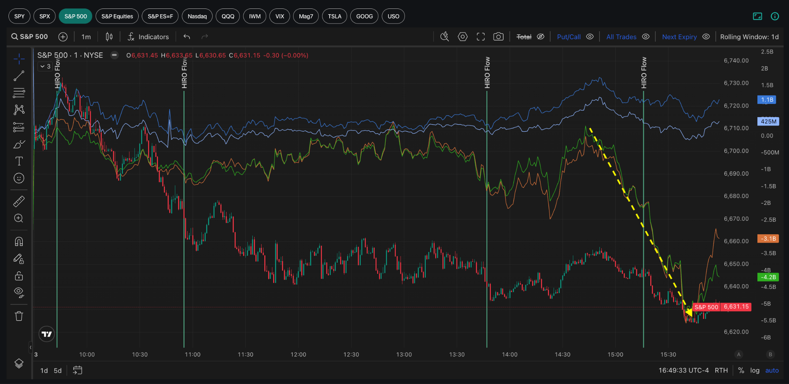Set the 5d date range

click(58, 371)
